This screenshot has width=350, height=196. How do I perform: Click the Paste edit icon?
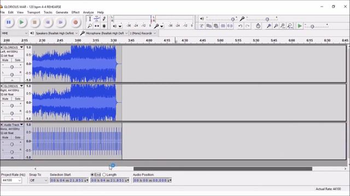point(216,26)
